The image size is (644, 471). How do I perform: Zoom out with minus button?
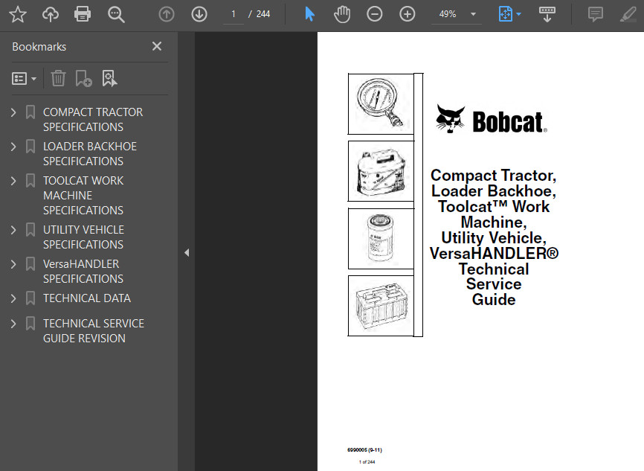click(x=375, y=14)
